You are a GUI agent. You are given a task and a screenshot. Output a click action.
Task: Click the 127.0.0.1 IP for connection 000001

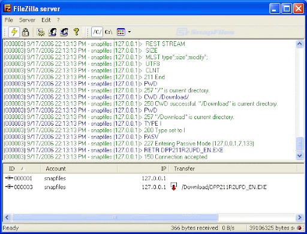(x=153, y=178)
